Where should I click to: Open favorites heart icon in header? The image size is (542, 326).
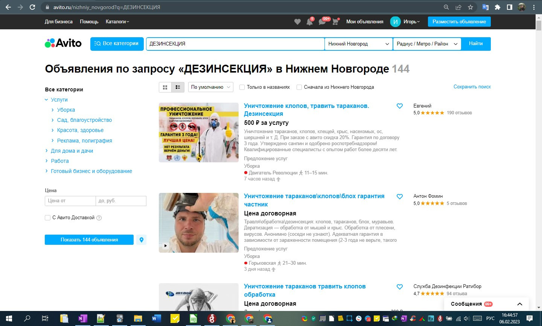[x=297, y=22]
